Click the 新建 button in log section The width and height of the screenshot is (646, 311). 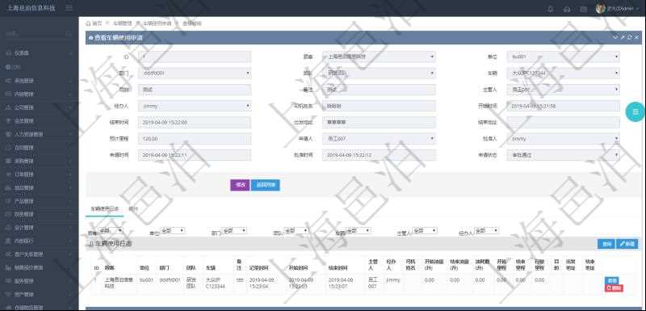(x=628, y=244)
